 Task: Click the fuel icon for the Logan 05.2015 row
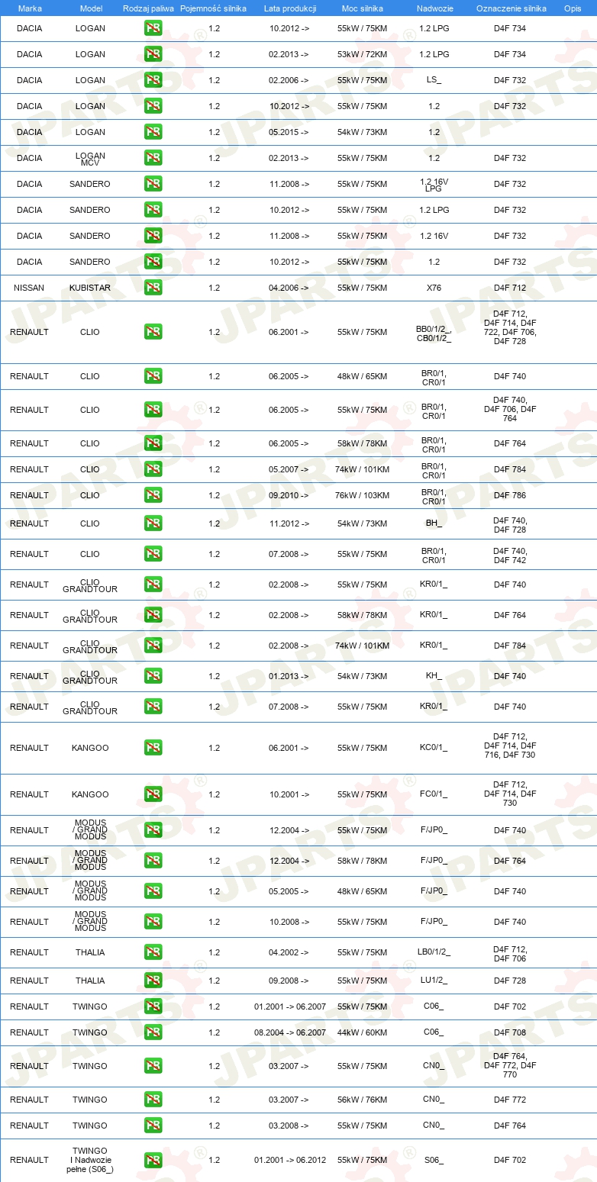click(x=153, y=132)
